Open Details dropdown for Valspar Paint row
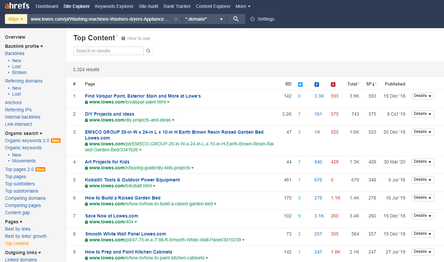444x262 pixels. 423,96
